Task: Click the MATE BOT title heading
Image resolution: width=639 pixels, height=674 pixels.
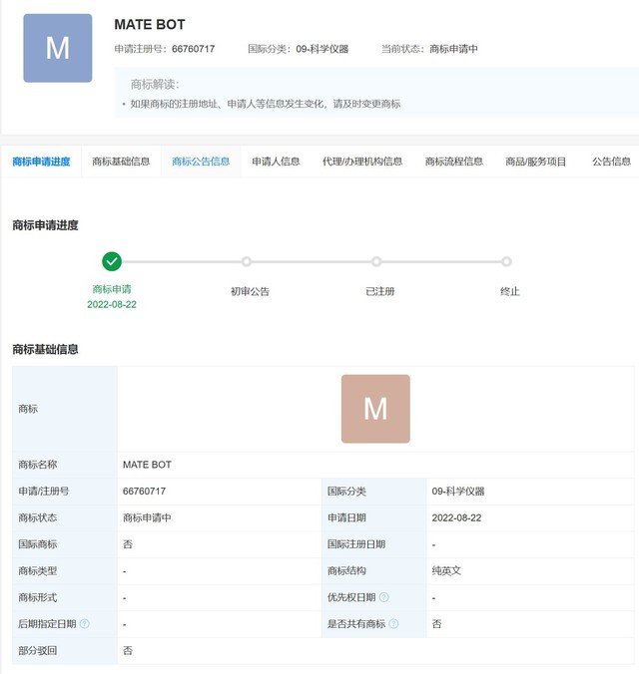Action: pyautogui.click(x=150, y=25)
